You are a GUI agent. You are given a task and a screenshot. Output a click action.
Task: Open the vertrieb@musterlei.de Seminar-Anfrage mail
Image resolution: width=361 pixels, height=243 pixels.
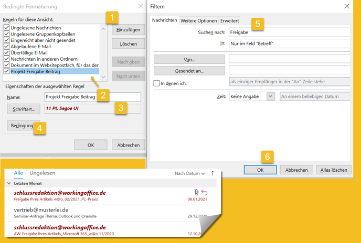pyautogui.click(x=111, y=213)
